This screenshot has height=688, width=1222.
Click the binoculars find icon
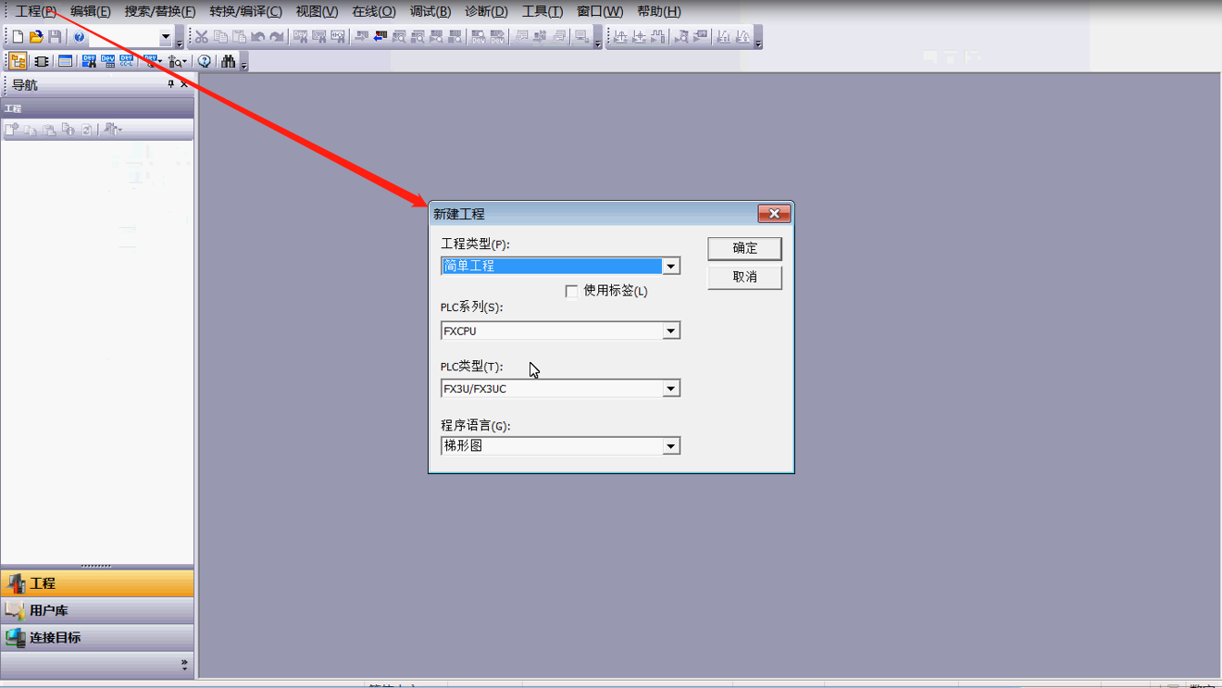[229, 61]
